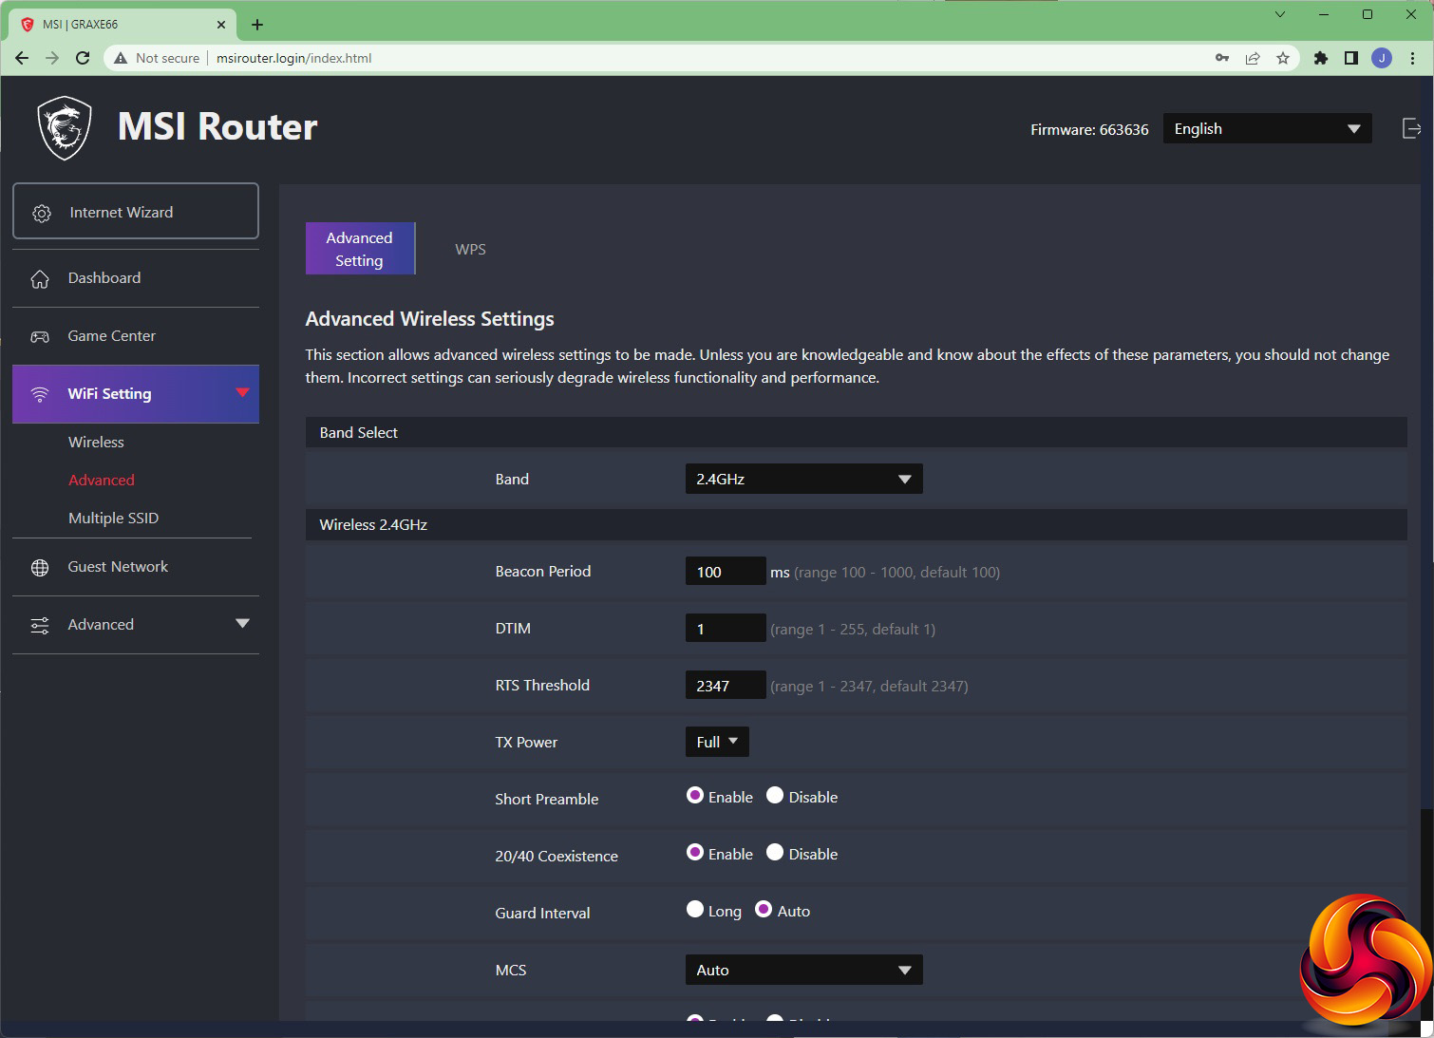Open the Band dropdown showing 2.4GHz
The height and width of the screenshot is (1038, 1434).
803,479
